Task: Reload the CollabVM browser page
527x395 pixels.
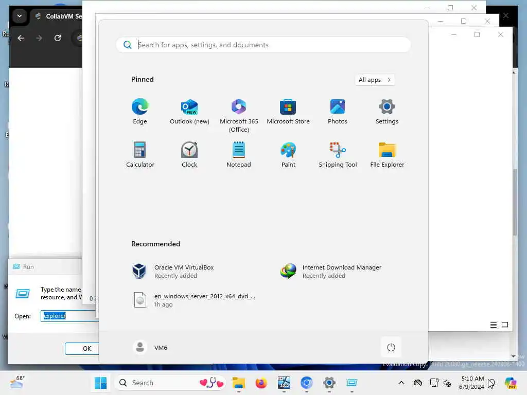Action: click(x=58, y=38)
